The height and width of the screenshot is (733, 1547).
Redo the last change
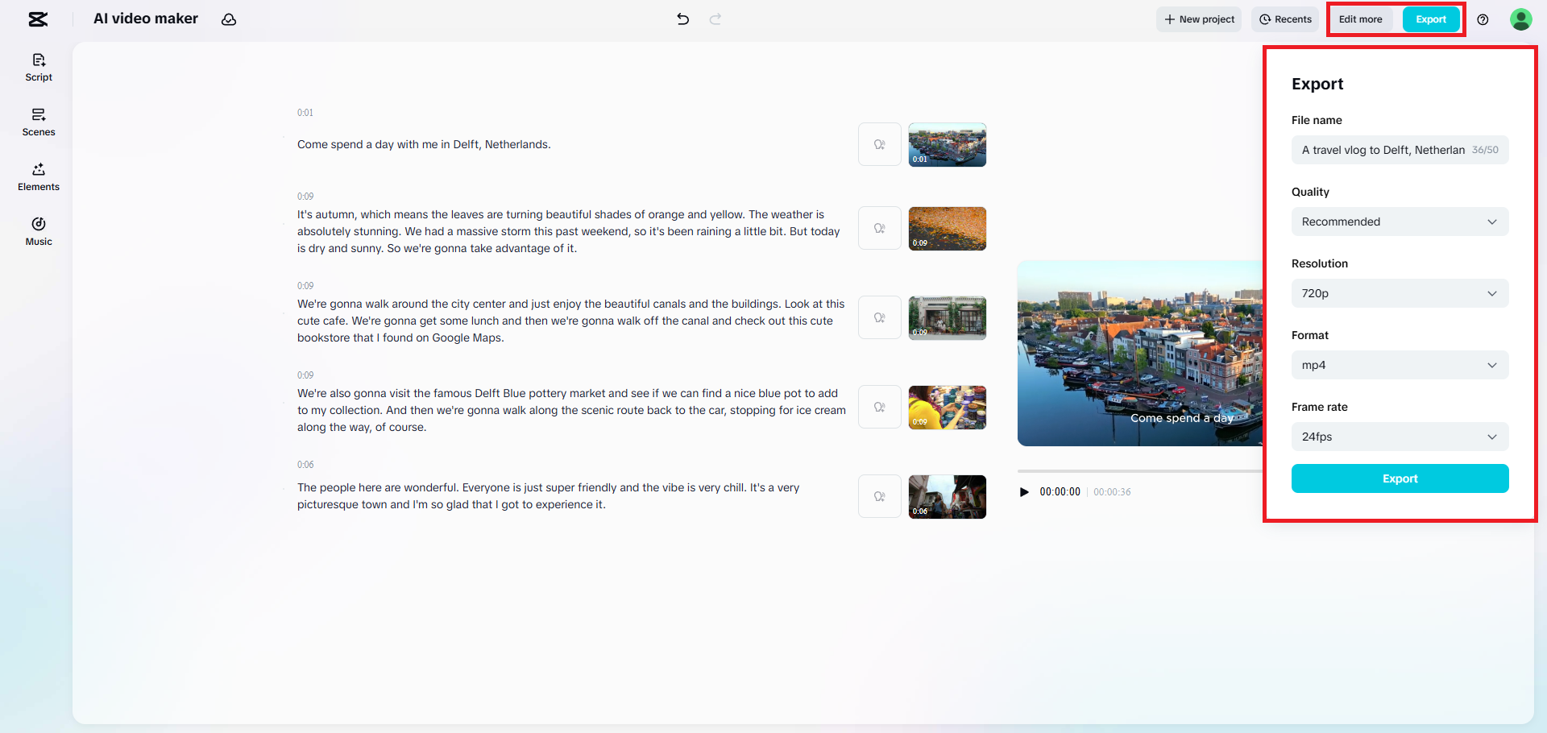(715, 19)
